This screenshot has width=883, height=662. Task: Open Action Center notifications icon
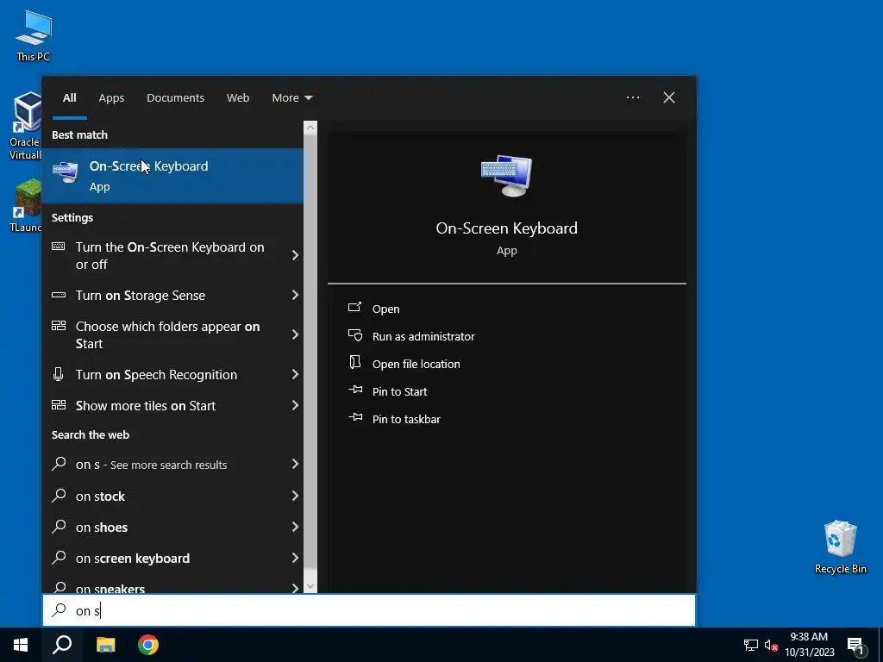(855, 645)
